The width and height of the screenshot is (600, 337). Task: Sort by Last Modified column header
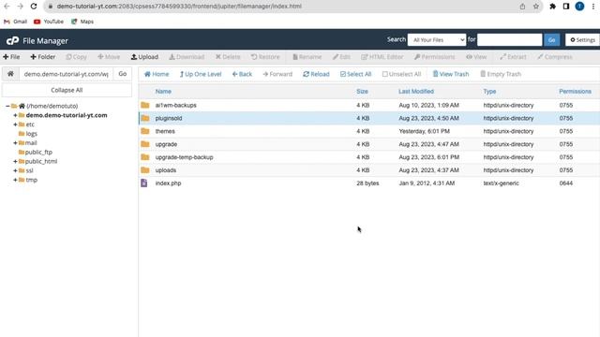pos(416,92)
